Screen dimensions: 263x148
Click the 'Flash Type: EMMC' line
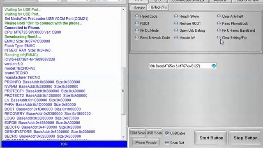[x=20, y=46]
